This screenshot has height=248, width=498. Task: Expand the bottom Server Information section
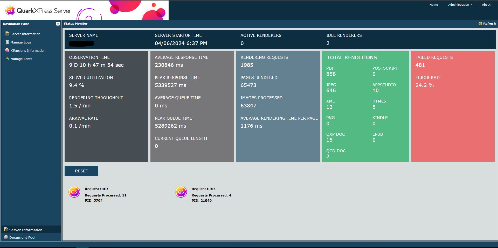[x=26, y=230]
